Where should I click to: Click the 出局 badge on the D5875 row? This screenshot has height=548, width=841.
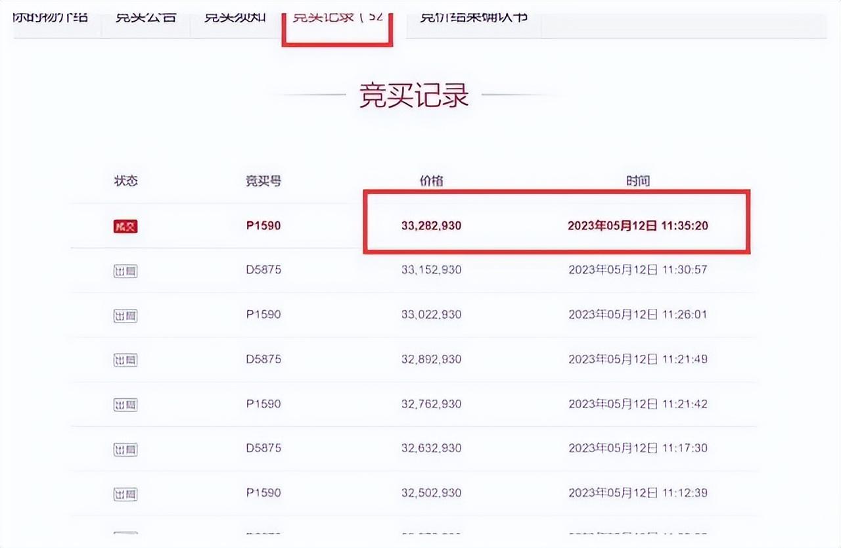[x=125, y=271]
